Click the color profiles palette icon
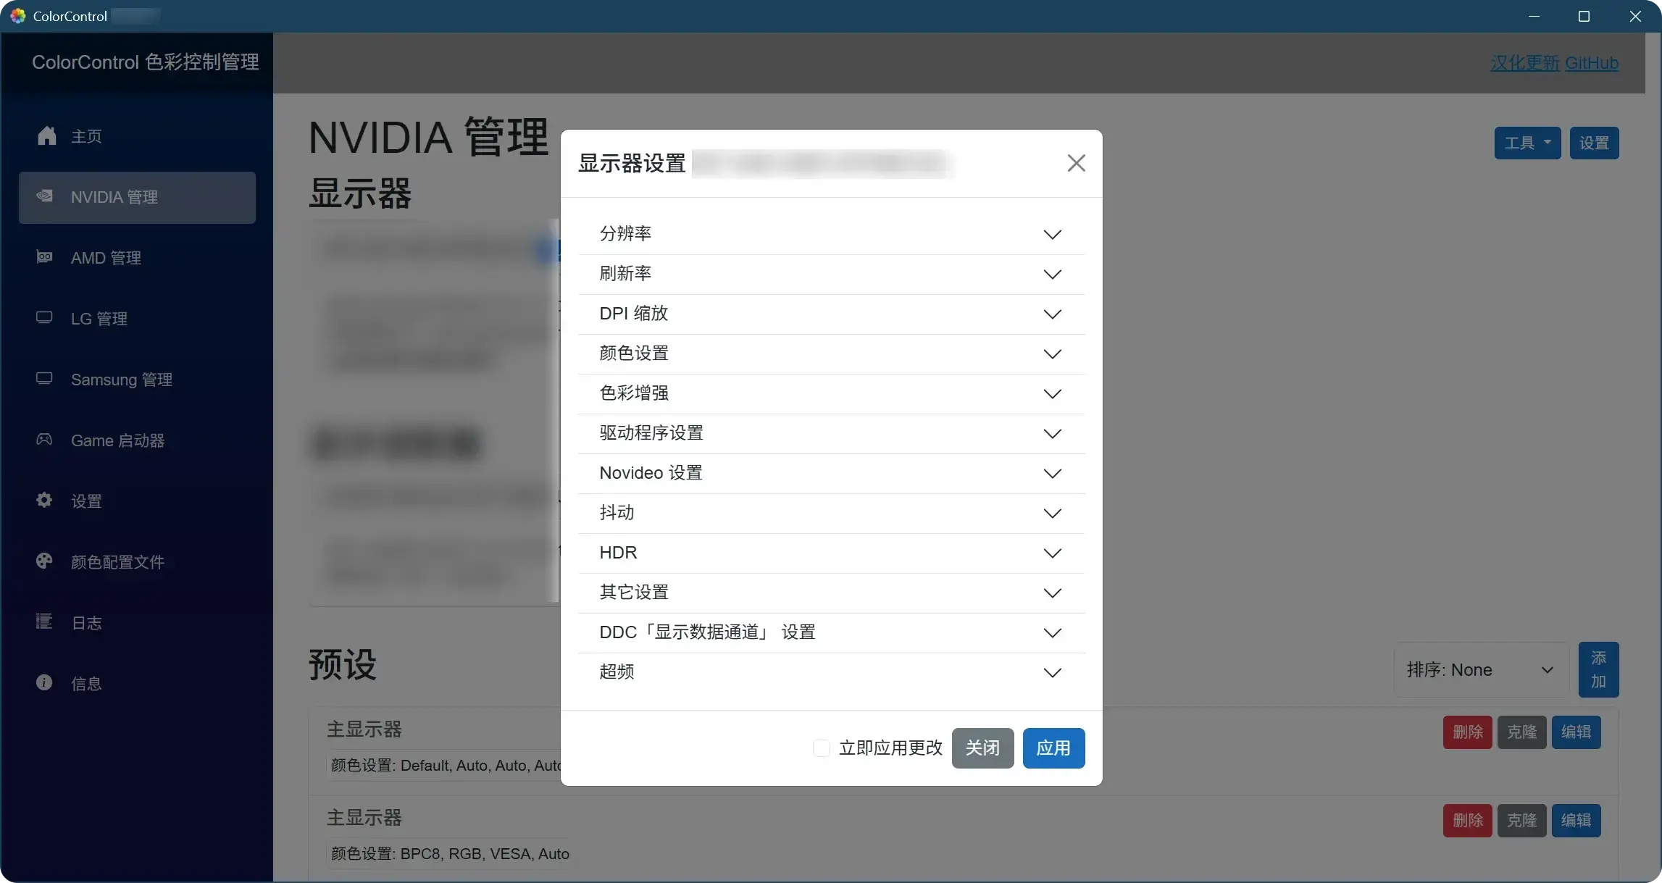Screen dimensions: 1662x883 pyautogui.click(x=44, y=561)
